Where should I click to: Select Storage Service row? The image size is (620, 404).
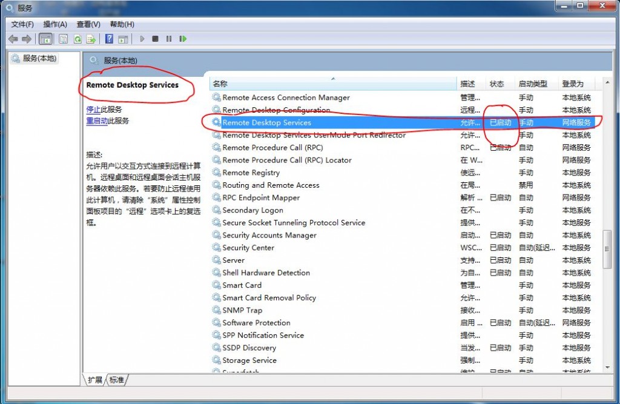(402, 360)
